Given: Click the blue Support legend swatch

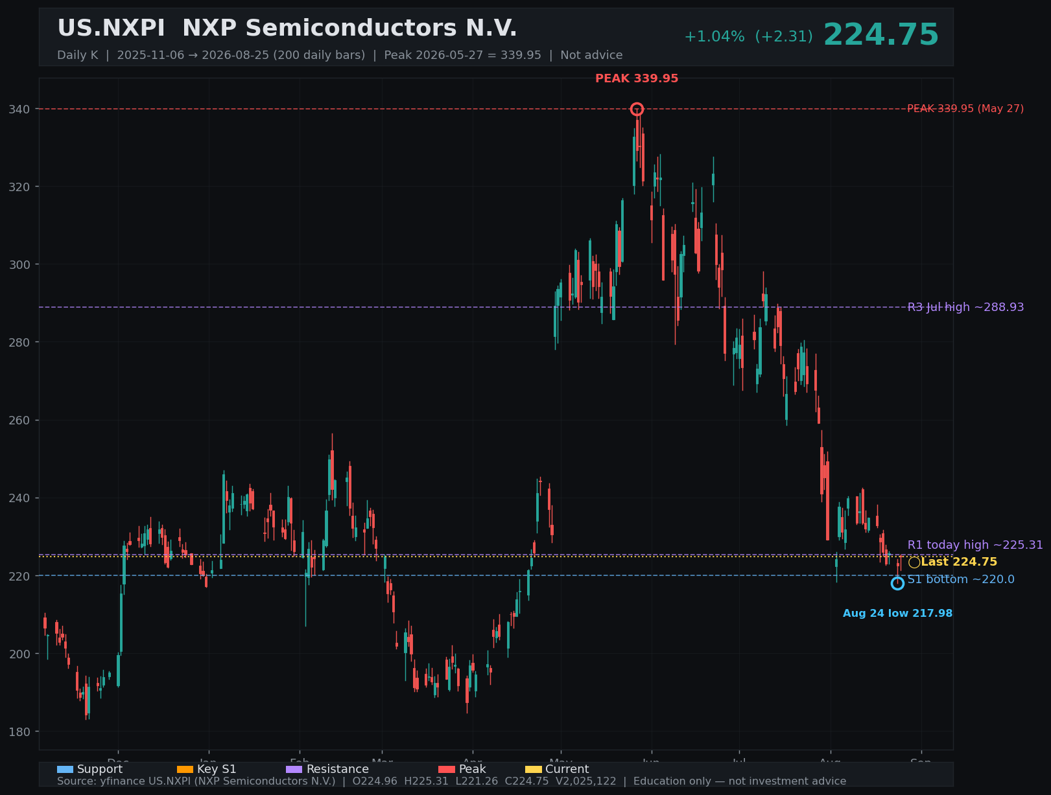Looking at the screenshot, I should pyautogui.click(x=65, y=769).
